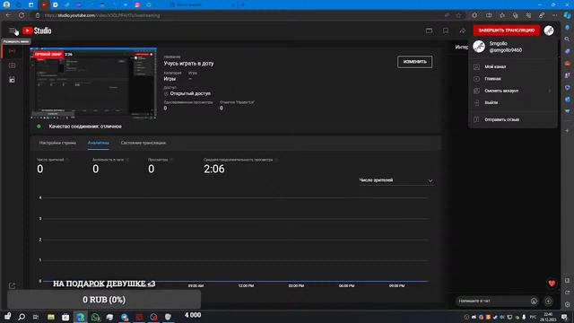Open the emoji picker in chat box
Viewport: 574px width, 323px height.
(x=534, y=301)
